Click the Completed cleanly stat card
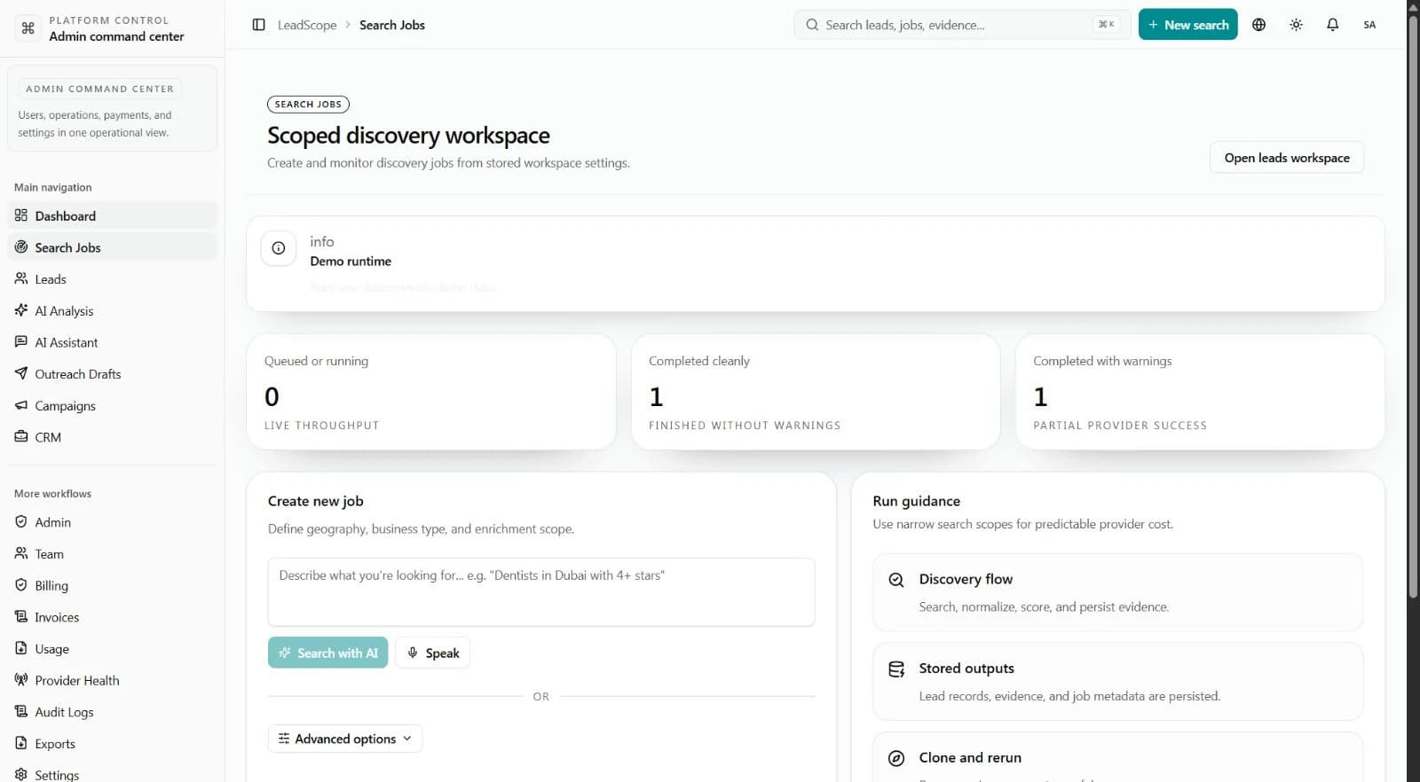Screen dimensions: 1420x782 (x=816, y=392)
